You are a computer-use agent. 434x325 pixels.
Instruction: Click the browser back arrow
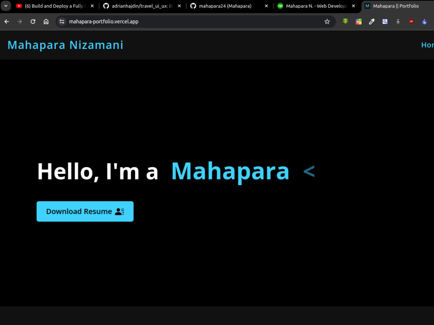point(7,21)
